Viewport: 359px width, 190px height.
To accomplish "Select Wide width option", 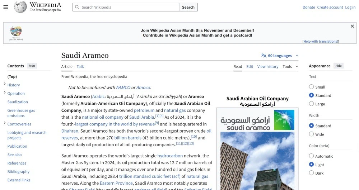I will 311,134.
